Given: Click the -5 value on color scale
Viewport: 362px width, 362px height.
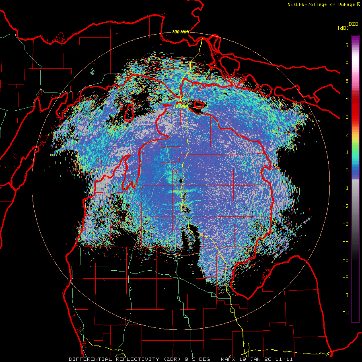Looking at the screenshot, I should pos(346,260).
